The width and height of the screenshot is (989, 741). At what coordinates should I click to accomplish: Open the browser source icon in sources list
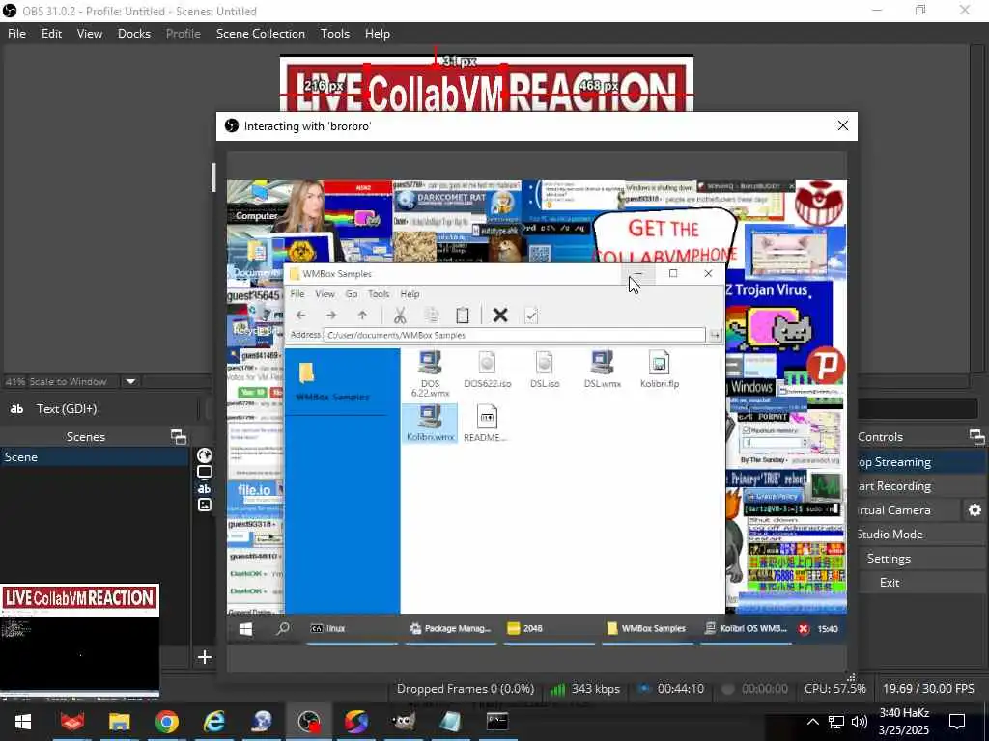pyautogui.click(x=205, y=455)
